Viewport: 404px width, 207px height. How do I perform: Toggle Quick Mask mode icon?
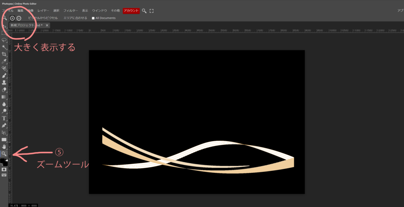[x=4, y=169]
